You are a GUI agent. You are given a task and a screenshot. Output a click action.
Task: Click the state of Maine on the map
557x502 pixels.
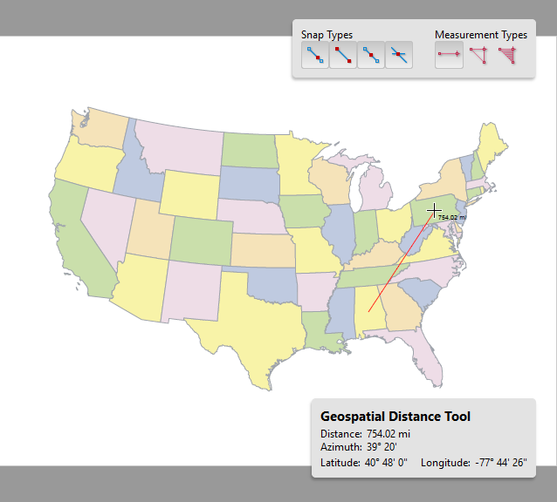click(491, 146)
